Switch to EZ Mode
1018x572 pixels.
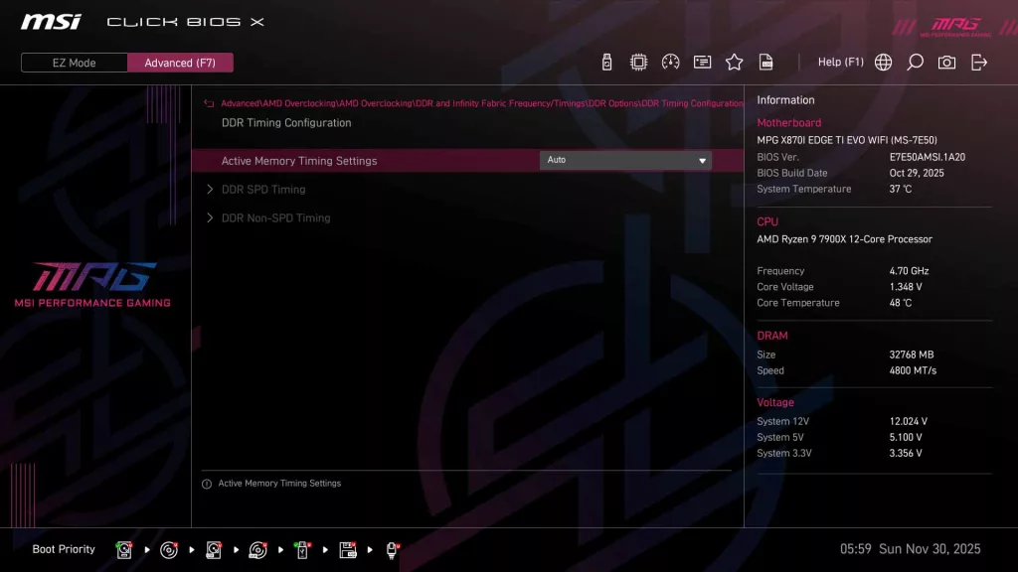[73, 62]
